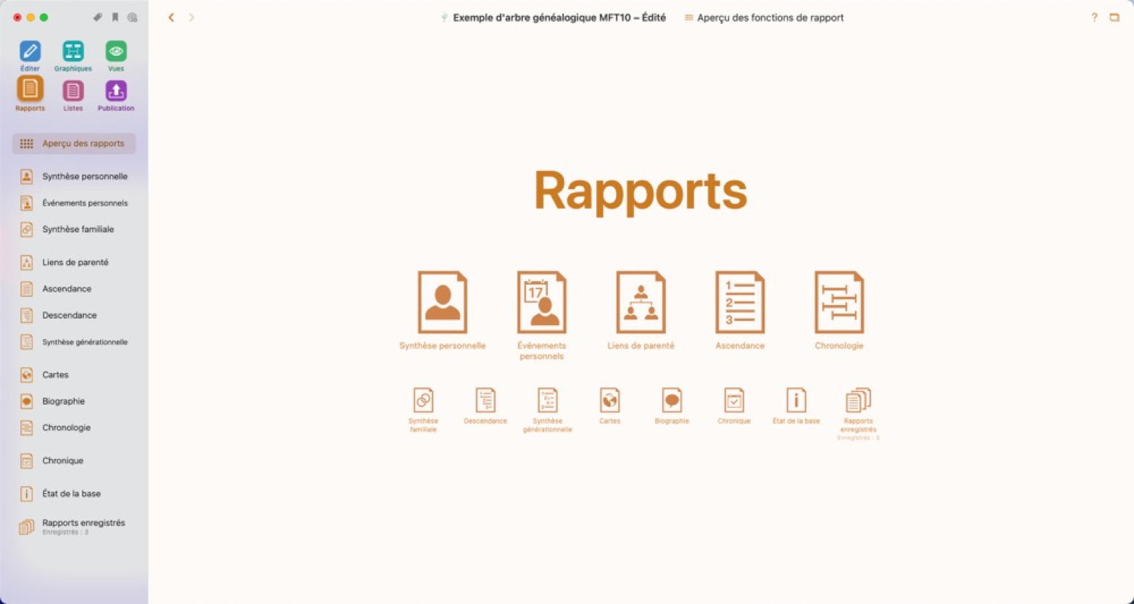This screenshot has width=1134, height=604.
Task: Open the small Rapports enregistrés icon in overview
Action: click(859, 400)
